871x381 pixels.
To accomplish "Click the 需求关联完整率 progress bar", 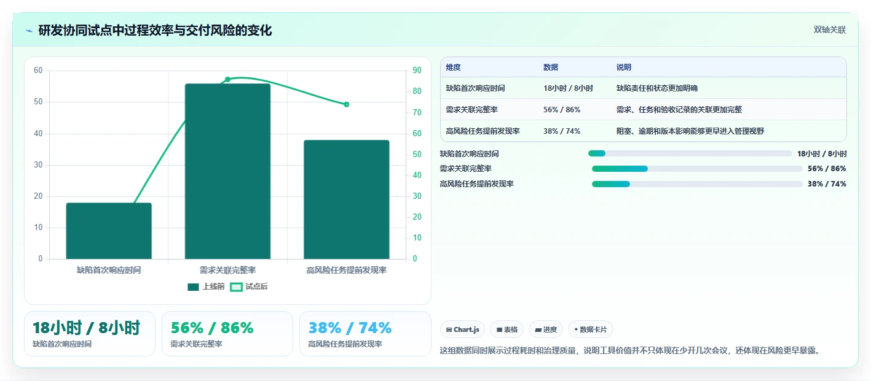I will (697, 169).
